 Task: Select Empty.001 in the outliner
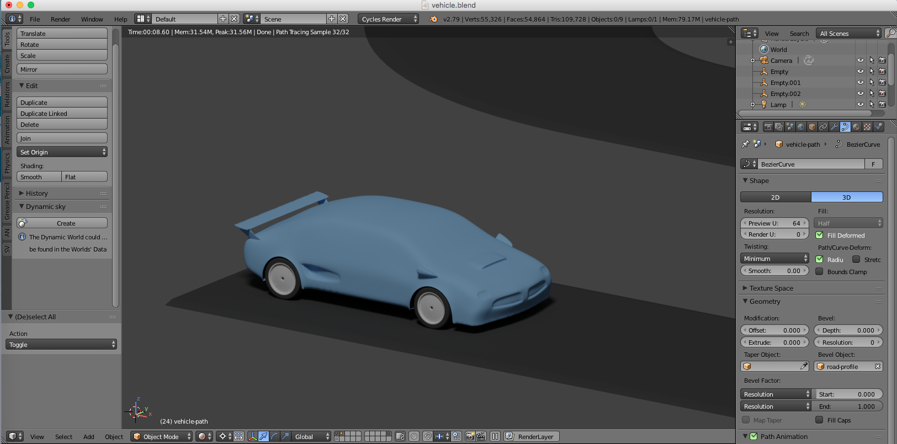(x=785, y=83)
